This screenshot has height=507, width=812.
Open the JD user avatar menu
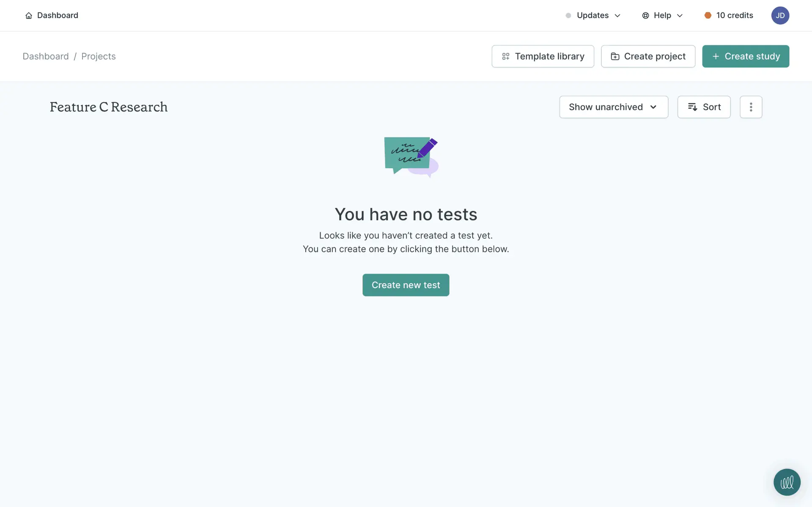click(x=780, y=16)
